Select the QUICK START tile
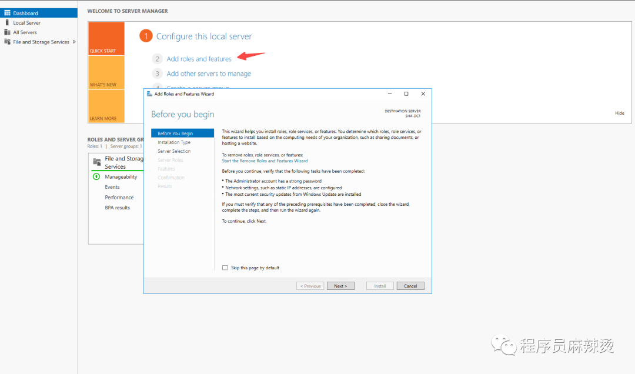 (x=106, y=38)
